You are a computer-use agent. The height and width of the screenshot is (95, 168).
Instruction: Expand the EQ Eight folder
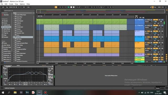point(14,37)
